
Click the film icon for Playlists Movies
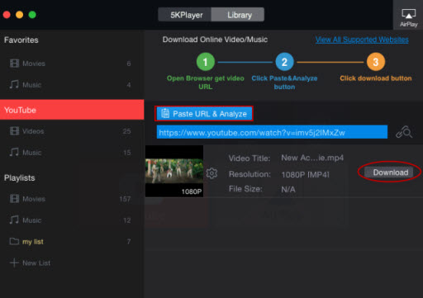pyautogui.click(x=14, y=199)
